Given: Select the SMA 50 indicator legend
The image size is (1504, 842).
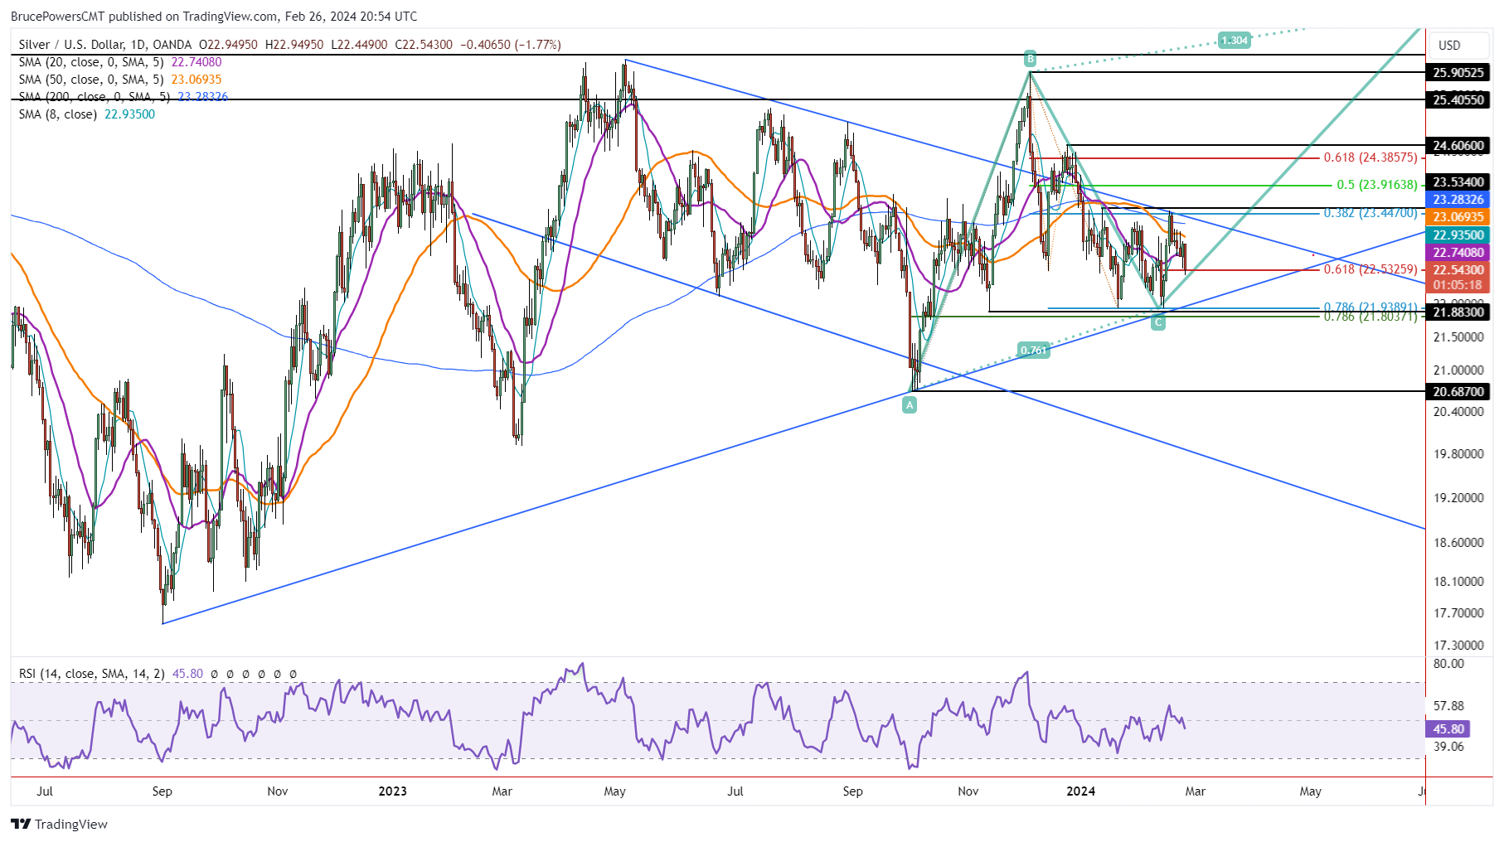Looking at the screenshot, I should click(x=91, y=80).
